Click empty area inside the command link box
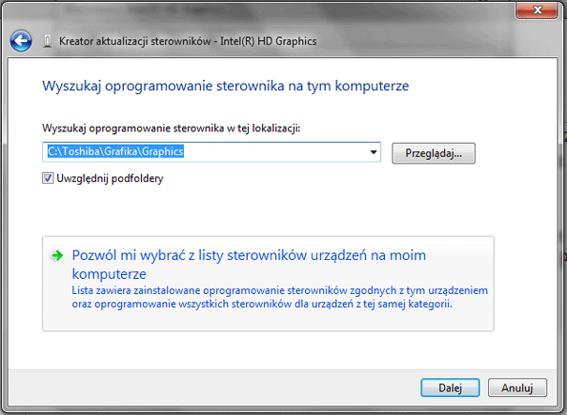Image resolution: width=567 pixels, height=415 pixels. point(268,320)
